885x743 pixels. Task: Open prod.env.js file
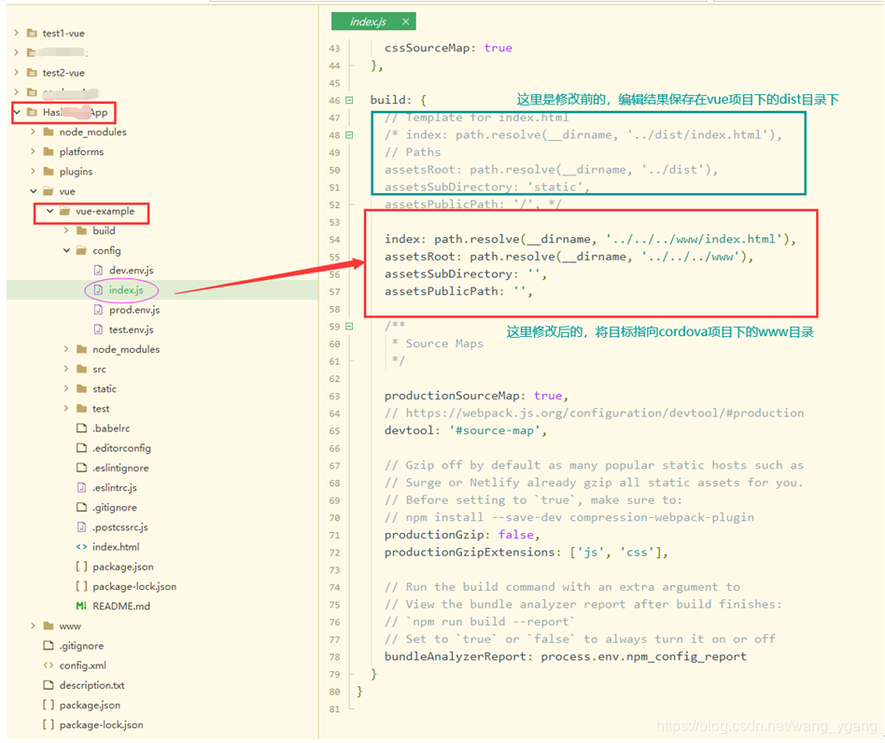click(x=134, y=310)
